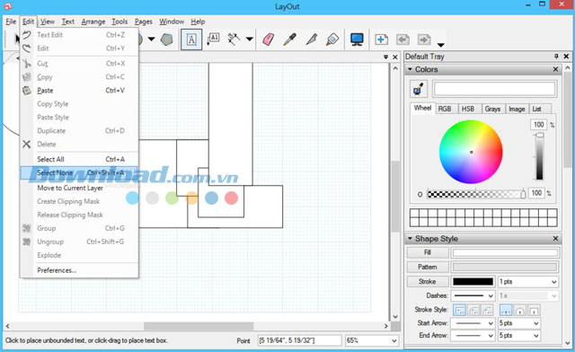Viewport: 575px width, 352px height.
Task: Select the Text tool in the toolbar
Action: (x=191, y=40)
